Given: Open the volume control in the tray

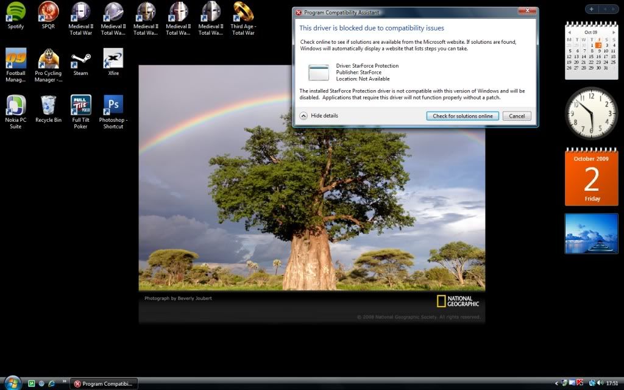Looking at the screenshot, I should 600,383.
